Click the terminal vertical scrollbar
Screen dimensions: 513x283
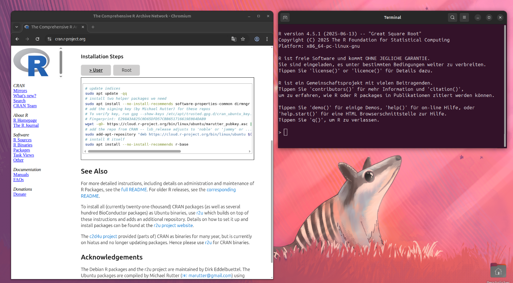(505, 86)
